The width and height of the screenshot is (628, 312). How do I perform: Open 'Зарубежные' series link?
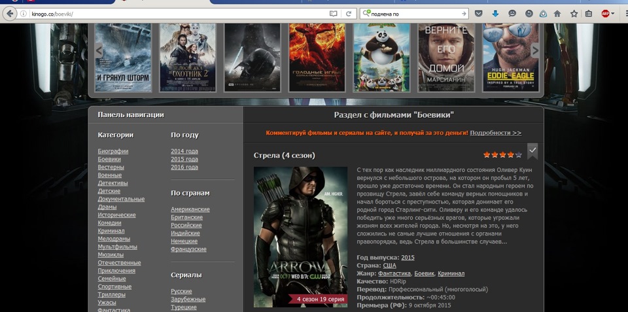coord(188,299)
